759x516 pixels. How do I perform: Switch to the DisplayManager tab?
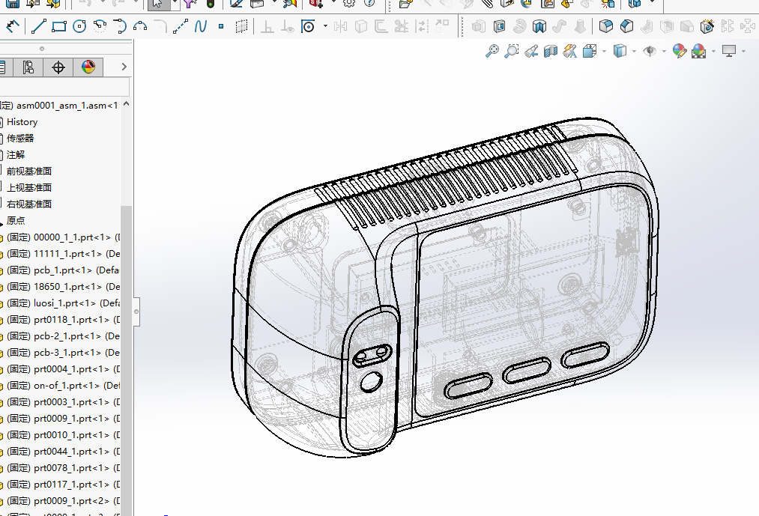pyautogui.click(x=88, y=67)
